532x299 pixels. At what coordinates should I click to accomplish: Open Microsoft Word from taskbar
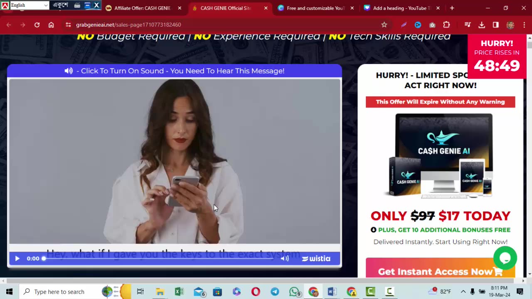332,292
